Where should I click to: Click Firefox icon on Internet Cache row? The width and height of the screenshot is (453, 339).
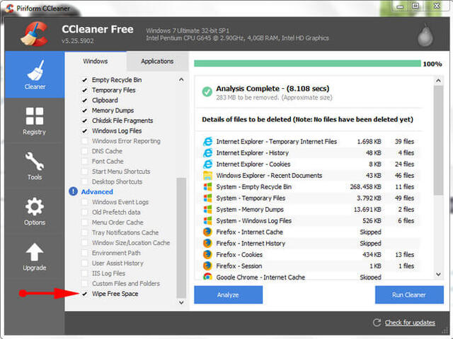pyautogui.click(x=207, y=232)
